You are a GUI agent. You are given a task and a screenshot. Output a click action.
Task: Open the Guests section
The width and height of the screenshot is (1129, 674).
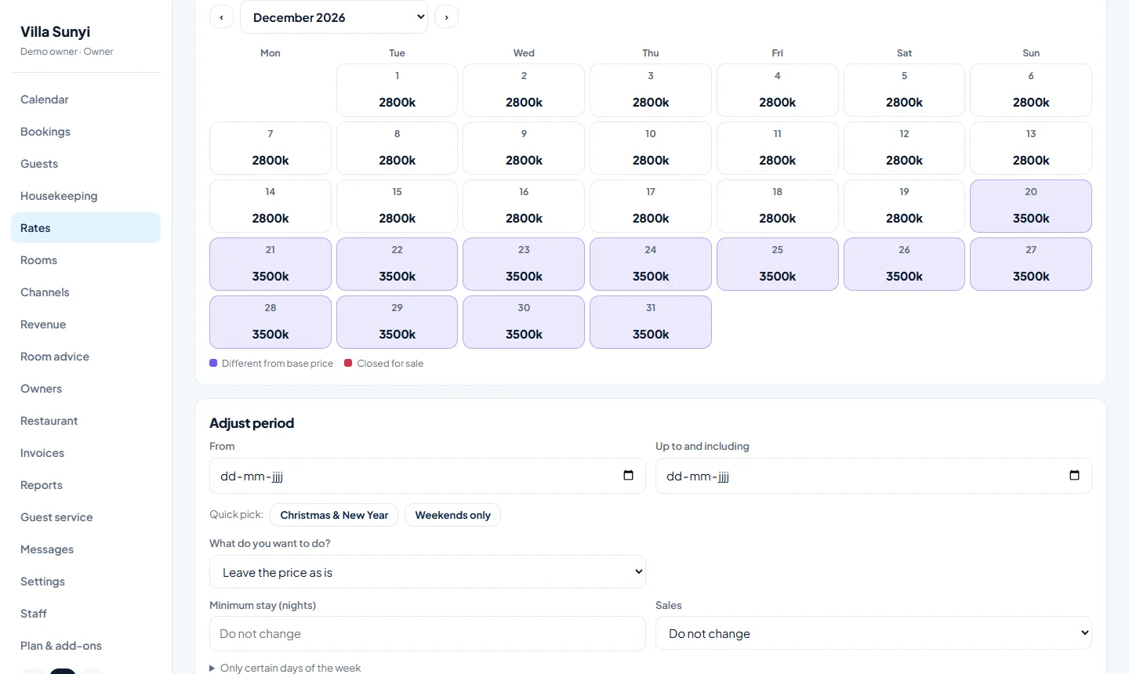[85, 164]
